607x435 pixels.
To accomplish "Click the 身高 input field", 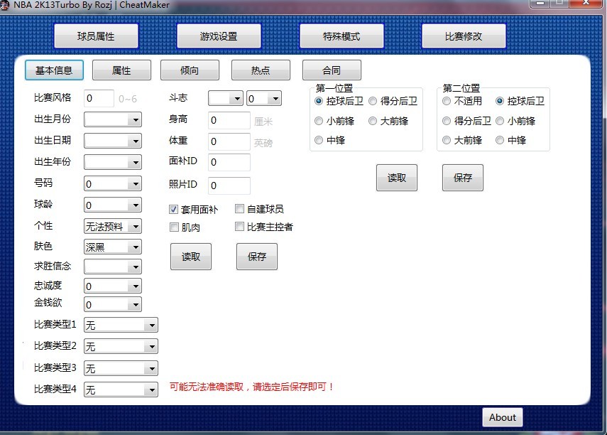I will (x=229, y=121).
